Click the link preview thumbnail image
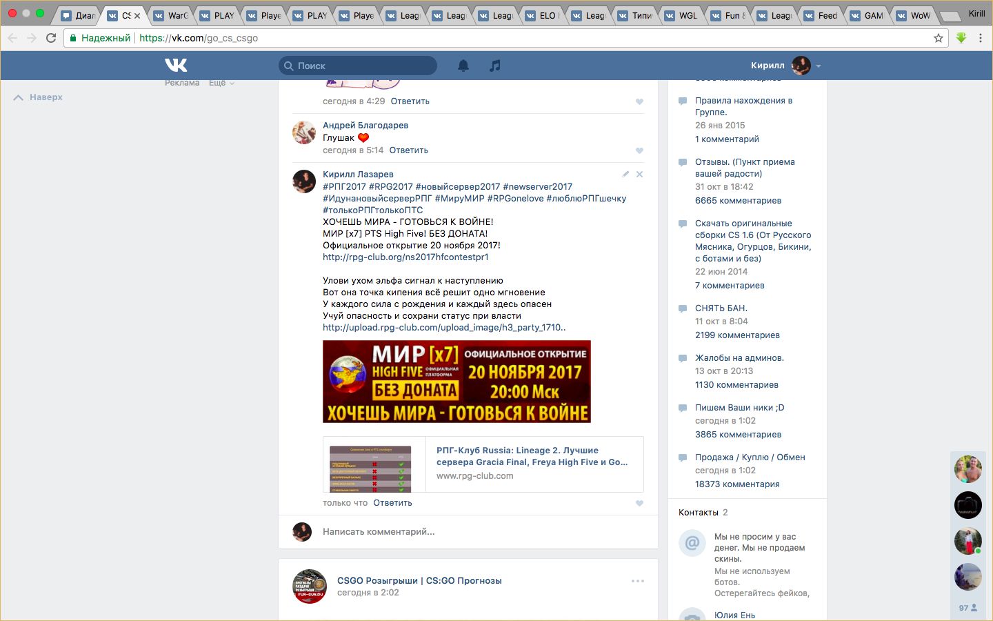 [370, 469]
